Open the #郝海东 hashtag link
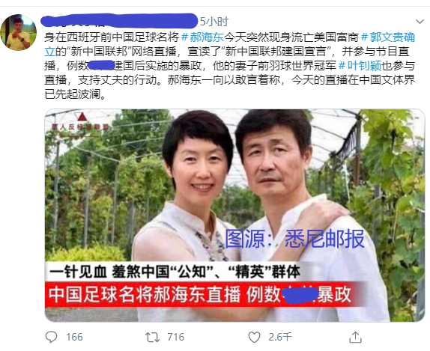 [203, 37]
